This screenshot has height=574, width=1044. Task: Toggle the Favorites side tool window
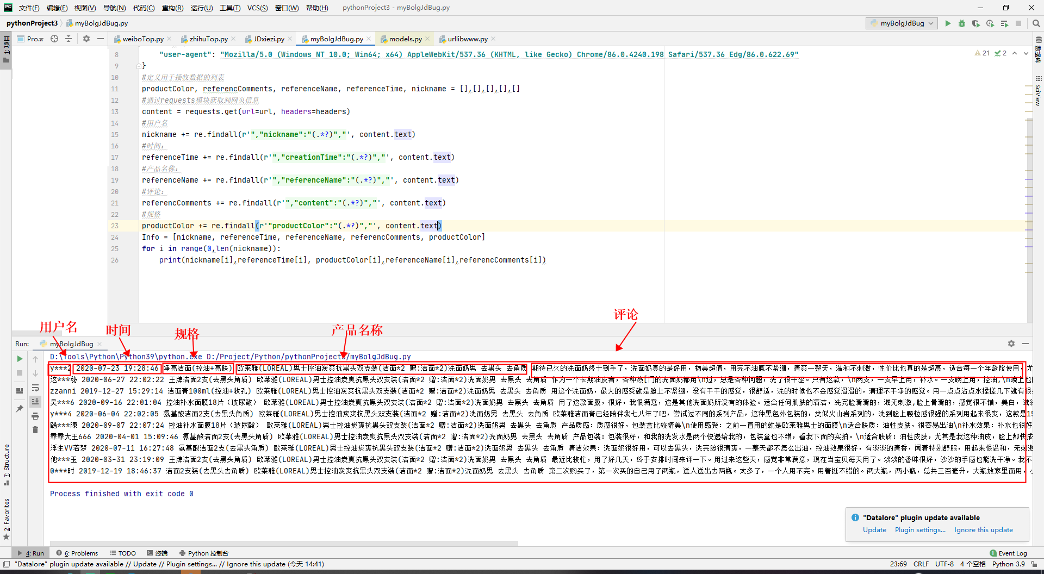(x=6, y=519)
